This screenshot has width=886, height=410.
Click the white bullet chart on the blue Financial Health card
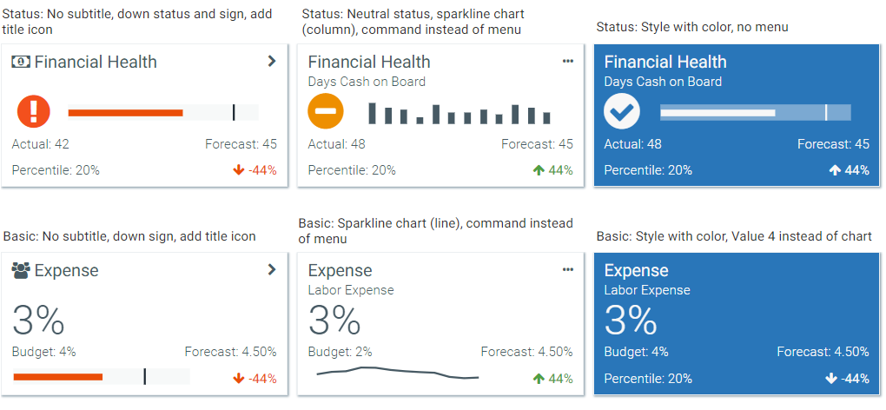[755, 112]
